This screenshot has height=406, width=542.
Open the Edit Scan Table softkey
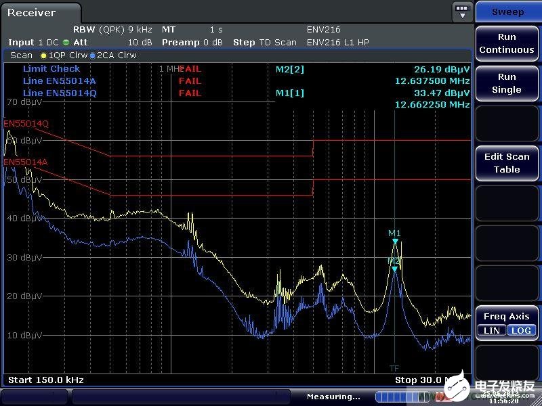click(x=507, y=163)
